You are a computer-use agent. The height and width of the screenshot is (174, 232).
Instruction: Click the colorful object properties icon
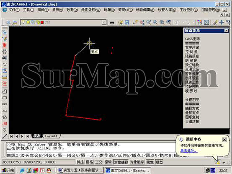200,22
